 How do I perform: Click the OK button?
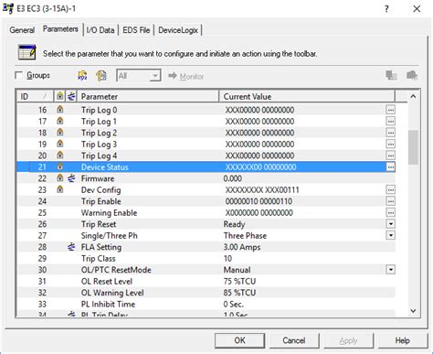click(x=239, y=340)
